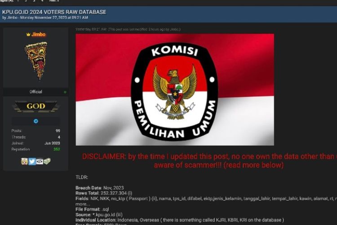The height and width of the screenshot is (225, 337).
Task: Click the Telegram contact icon under GOD badge
Action: click(x=36, y=121)
